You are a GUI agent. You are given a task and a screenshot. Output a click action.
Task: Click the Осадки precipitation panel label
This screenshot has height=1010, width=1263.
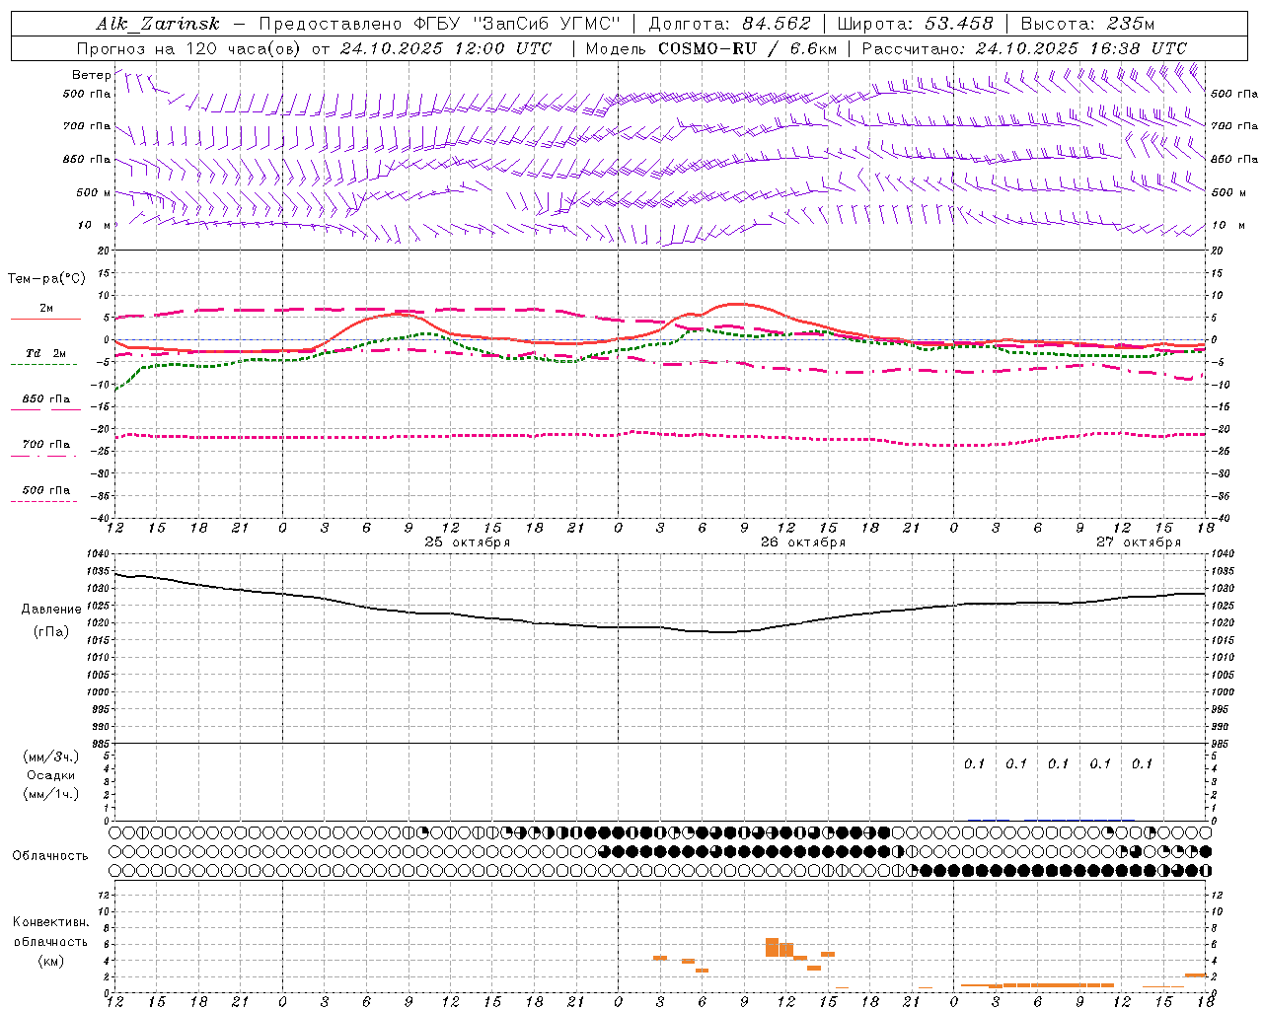click(50, 775)
